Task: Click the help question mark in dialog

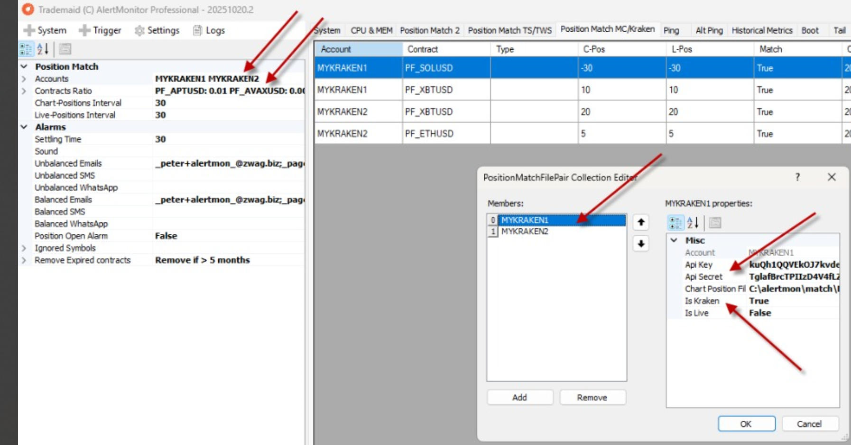Action: 797,177
